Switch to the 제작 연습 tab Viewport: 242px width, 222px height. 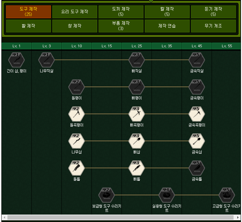pos(167,26)
